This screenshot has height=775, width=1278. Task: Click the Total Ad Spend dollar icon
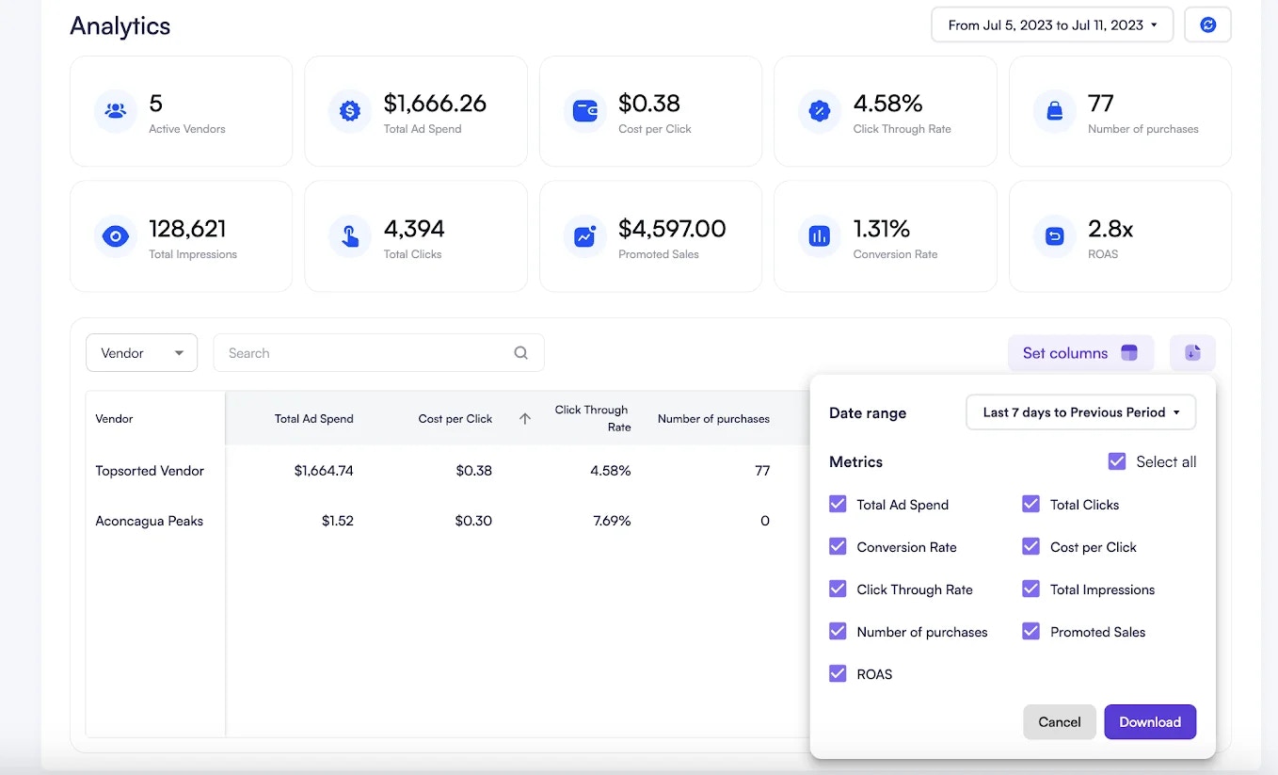pyautogui.click(x=349, y=110)
